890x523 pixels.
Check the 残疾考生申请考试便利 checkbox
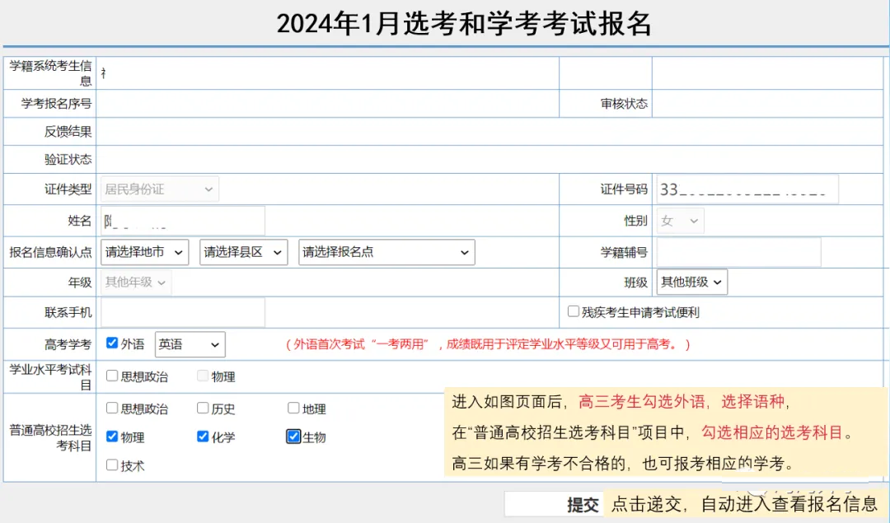[574, 312]
